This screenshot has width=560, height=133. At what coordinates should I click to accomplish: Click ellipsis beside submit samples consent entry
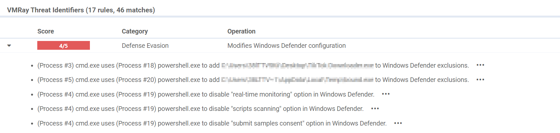[x=398, y=123]
